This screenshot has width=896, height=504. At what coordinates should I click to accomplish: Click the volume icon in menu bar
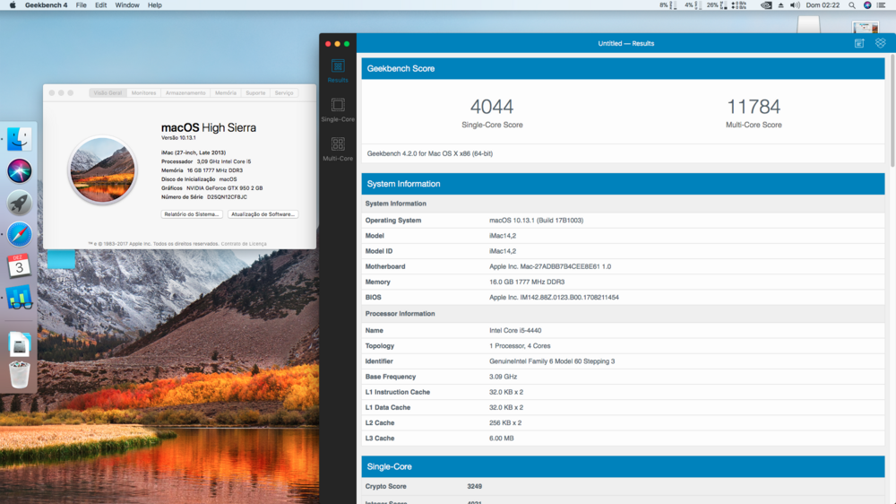point(795,5)
